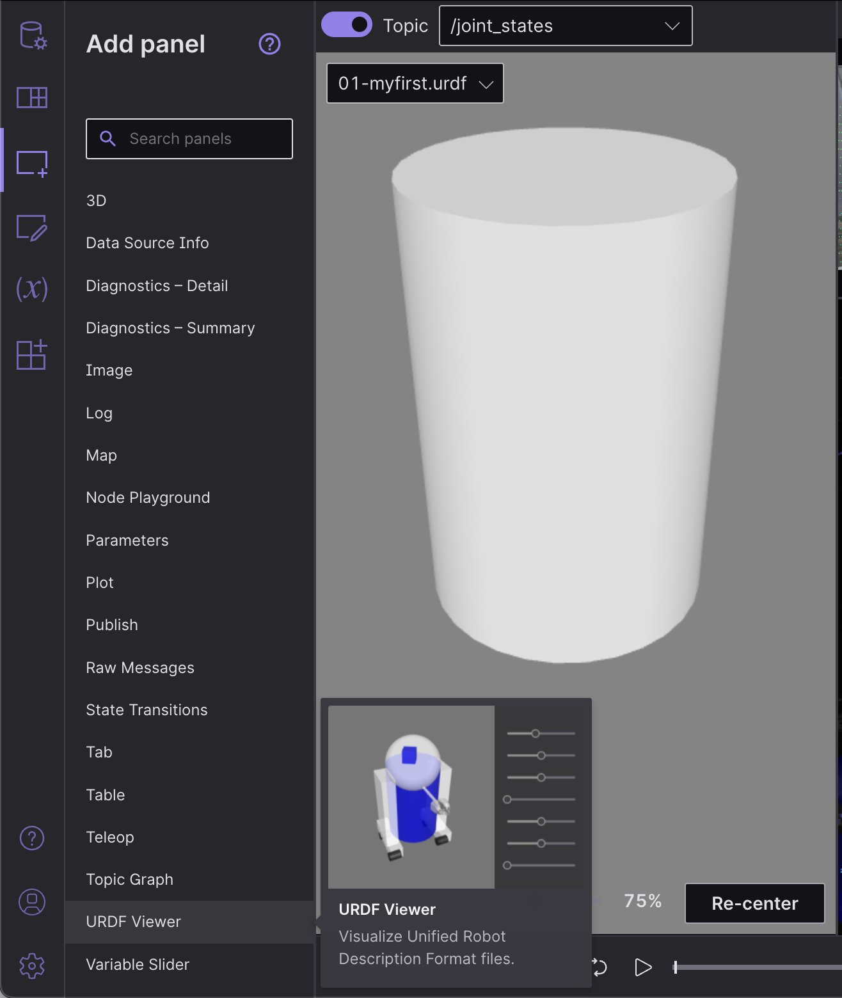Open the Data source connection icon
Image resolution: width=842 pixels, height=998 pixels.
coord(32,35)
